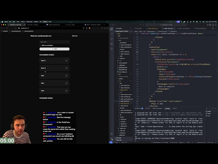Image resolution: width=218 pixels, height=164 pixels.
Task: Click the Brave shield icon in address bar
Action: pyautogui.click(x=90, y=28)
